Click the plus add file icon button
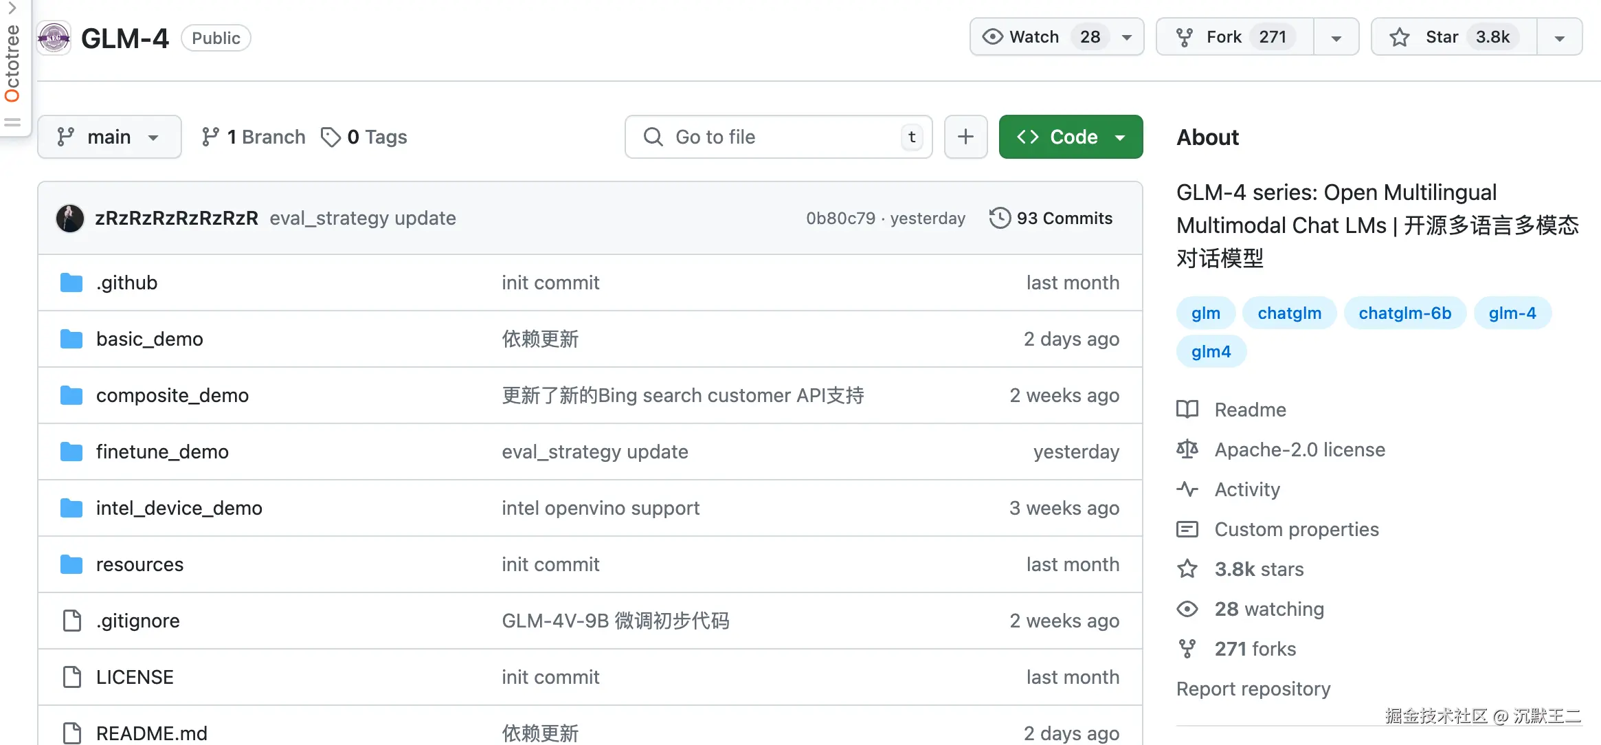This screenshot has height=745, width=1601. point(965,137)
